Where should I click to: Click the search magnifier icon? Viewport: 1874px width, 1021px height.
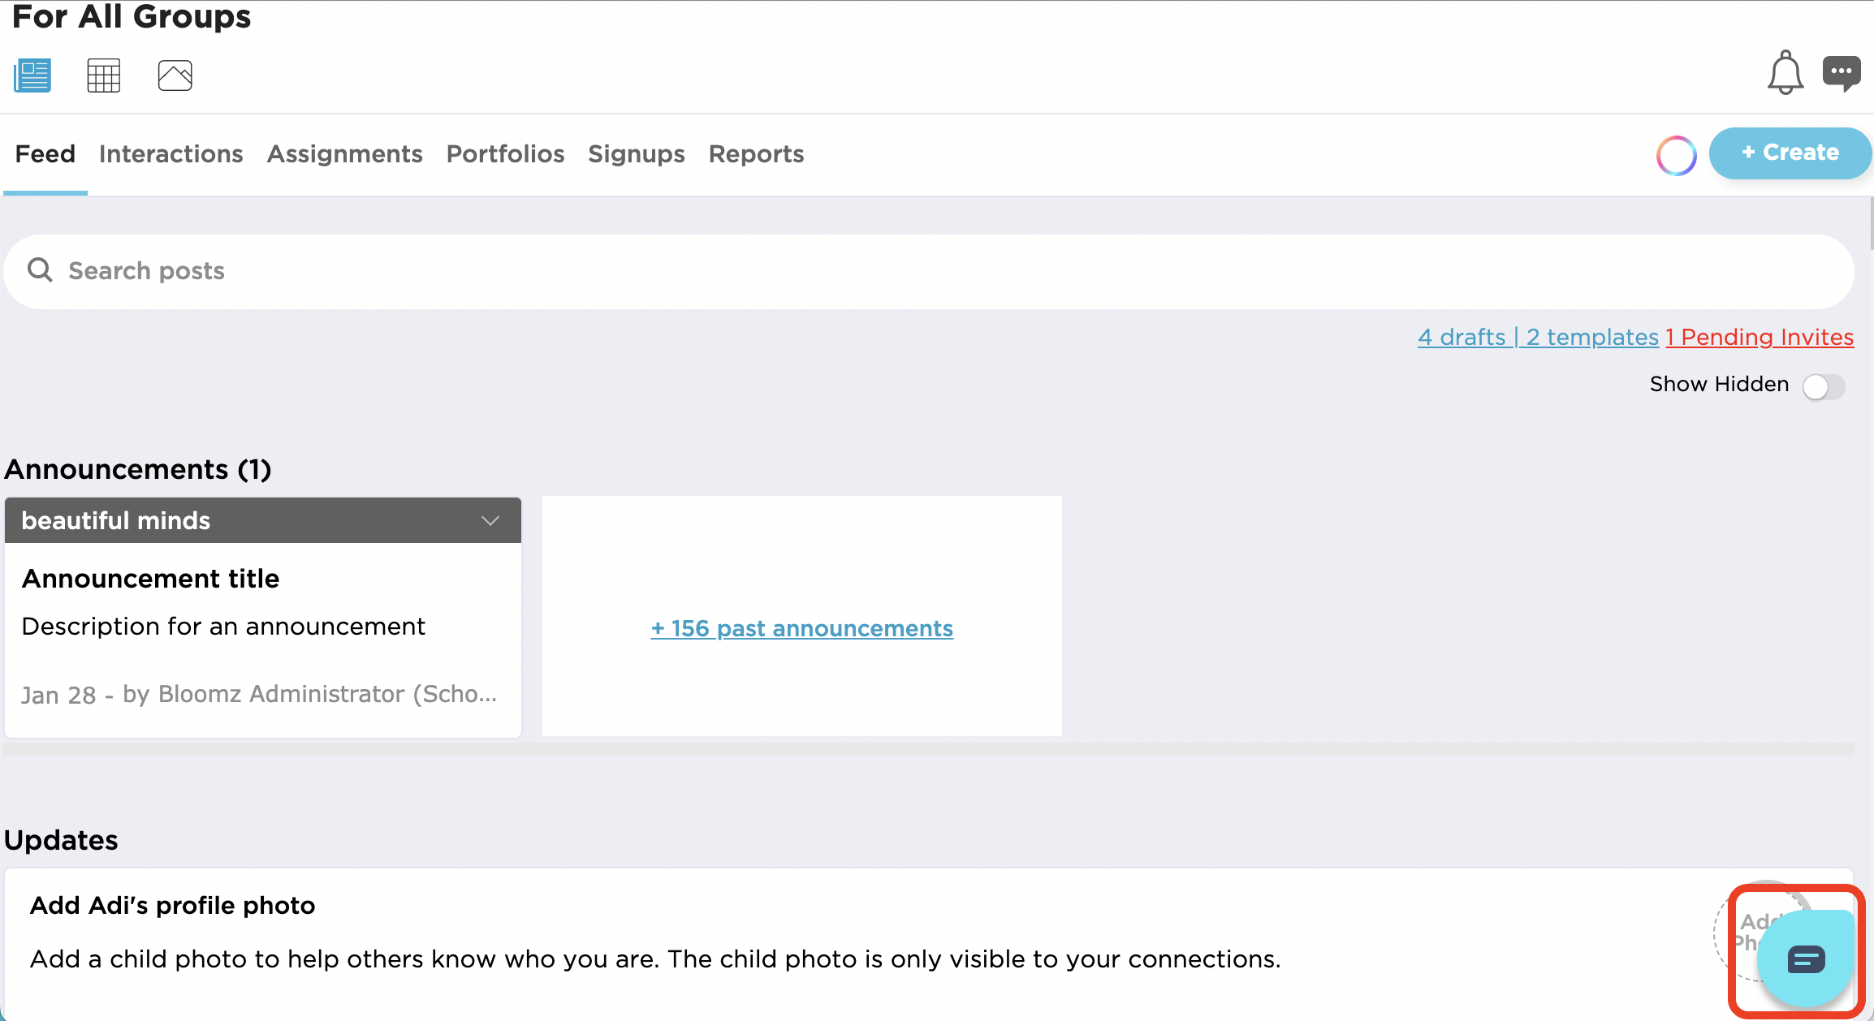pyautogui.click(x=40, y=270)
